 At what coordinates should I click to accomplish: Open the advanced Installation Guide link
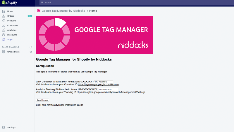[60, 105]
